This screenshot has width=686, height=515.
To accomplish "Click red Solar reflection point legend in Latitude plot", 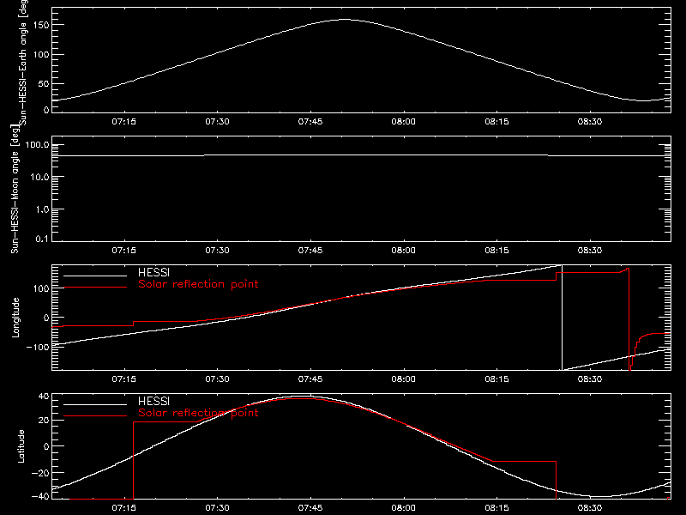I will [198, 413].
